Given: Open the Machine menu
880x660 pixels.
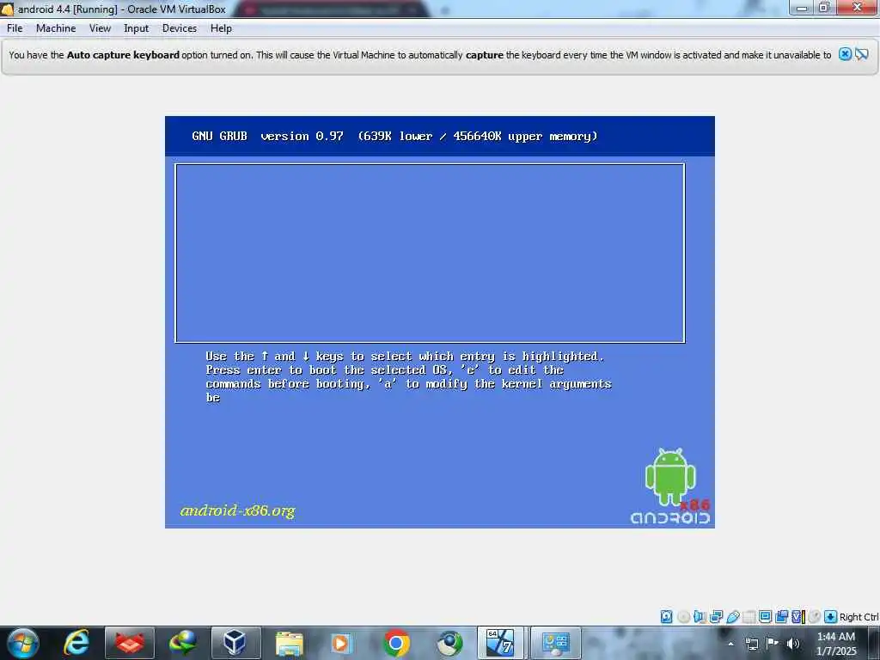Looking at the screenshot, I should [56, 28].
